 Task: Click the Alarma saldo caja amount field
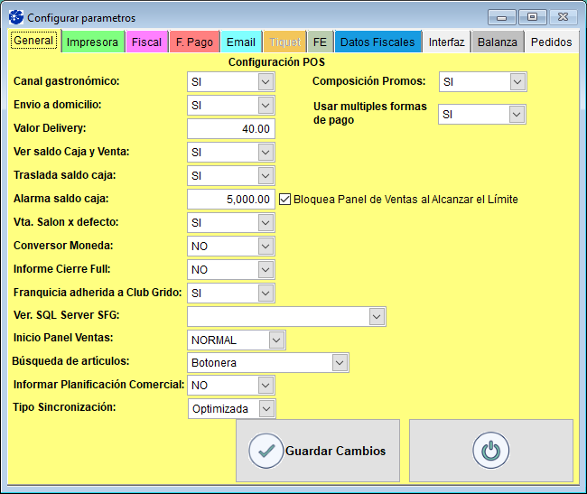pos(230,199)
